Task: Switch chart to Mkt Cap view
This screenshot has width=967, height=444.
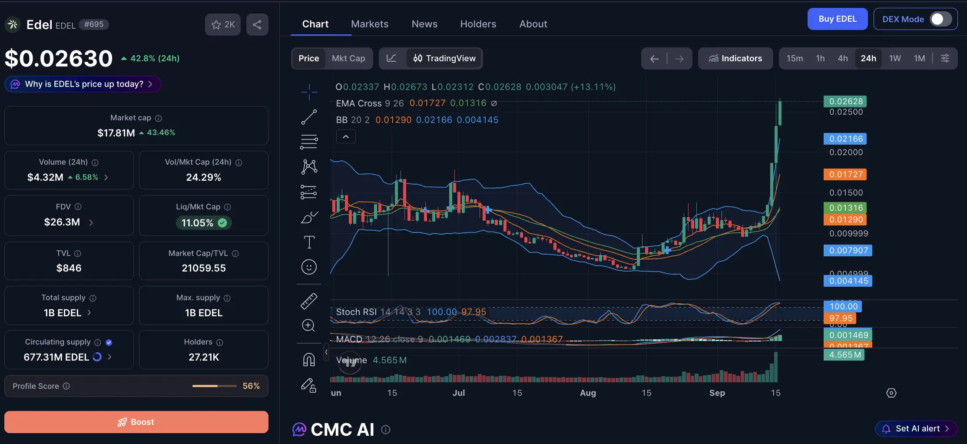Action: 348,58
